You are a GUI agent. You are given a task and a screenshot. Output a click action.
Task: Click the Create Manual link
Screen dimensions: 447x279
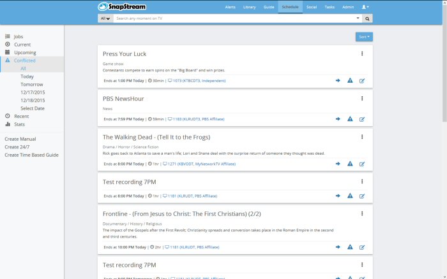click(20, 139)
